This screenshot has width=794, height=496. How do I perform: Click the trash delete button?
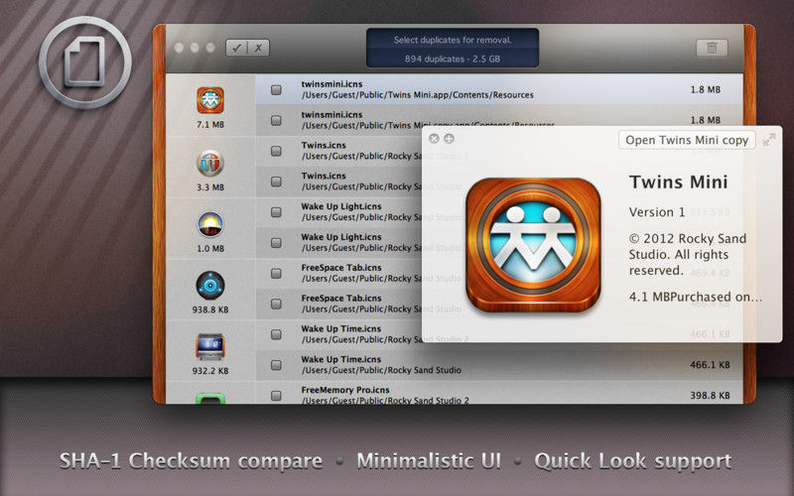click(712, 48)
